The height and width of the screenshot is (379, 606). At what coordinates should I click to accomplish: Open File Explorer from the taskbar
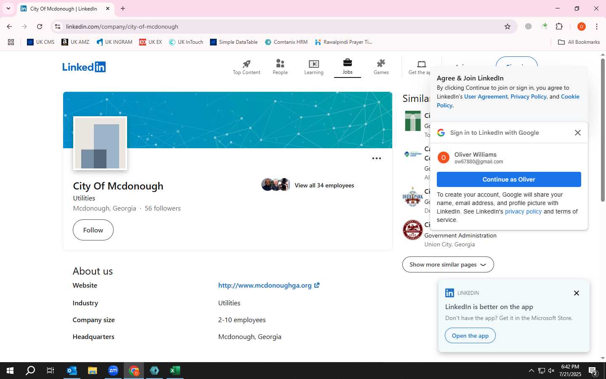point(92,371)
